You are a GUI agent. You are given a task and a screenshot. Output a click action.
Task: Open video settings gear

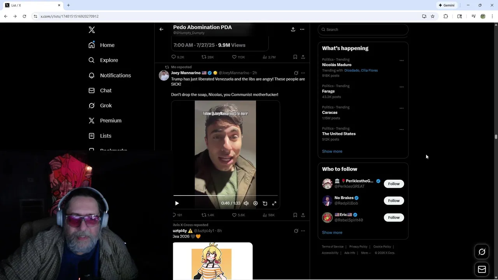click(256, 203)
